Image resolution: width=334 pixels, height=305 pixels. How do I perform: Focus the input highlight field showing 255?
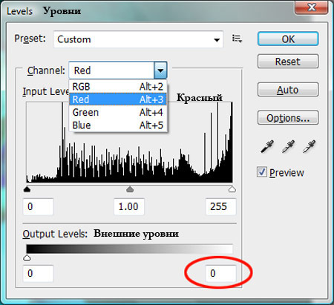coord(220,206)
